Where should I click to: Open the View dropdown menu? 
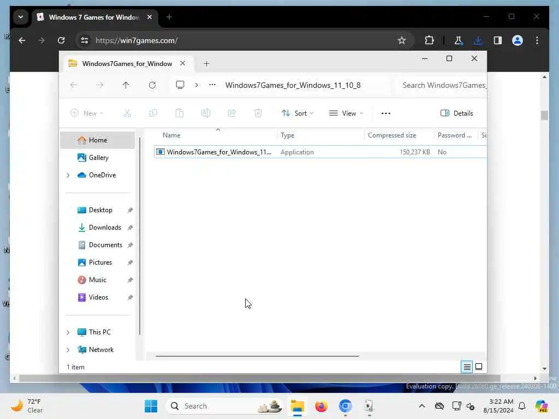click(346, 113)
